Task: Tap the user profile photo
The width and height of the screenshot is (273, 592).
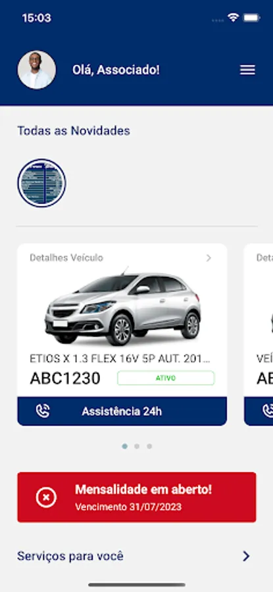Action: pos(37,70)
